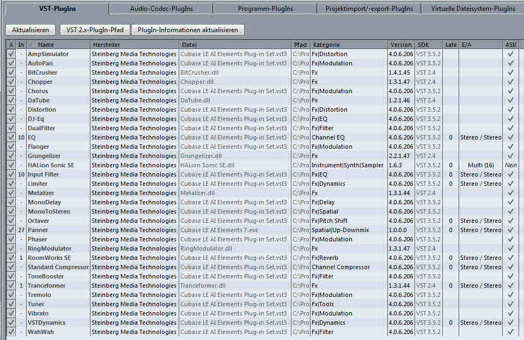Screen dimensions: 524x340
Task: Click the Aktualisieren button
Action: [x=31, y=30]
